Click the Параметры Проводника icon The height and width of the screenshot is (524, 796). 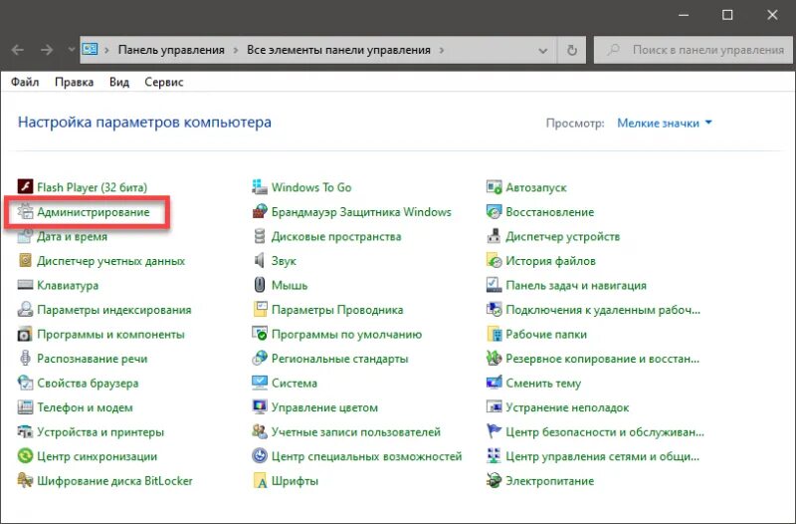[260, 309]
